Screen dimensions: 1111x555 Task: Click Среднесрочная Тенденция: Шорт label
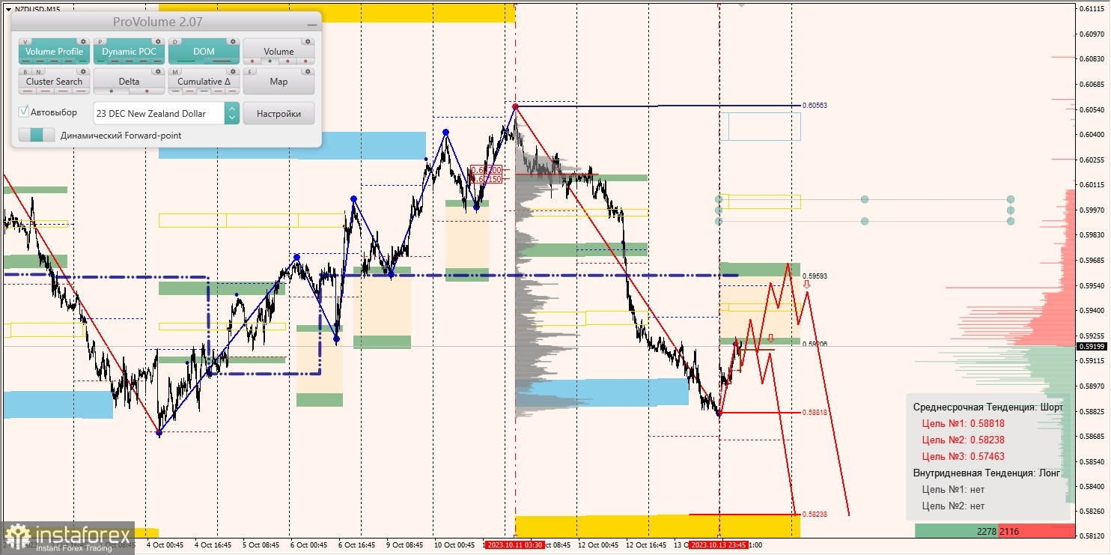pyautogui.click(x=987, y=407)
